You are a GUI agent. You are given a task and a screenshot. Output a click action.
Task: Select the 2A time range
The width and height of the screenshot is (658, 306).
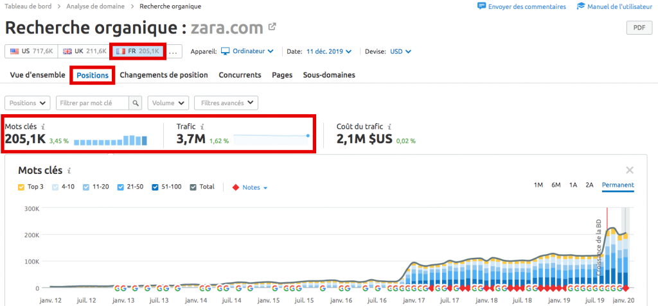(x=590, y=185)
